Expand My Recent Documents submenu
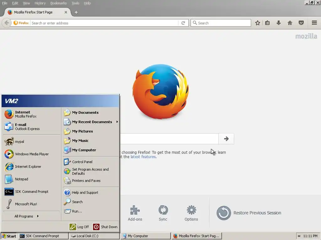The width and height of the screenshot is (321, 240). tap(91, 122)
